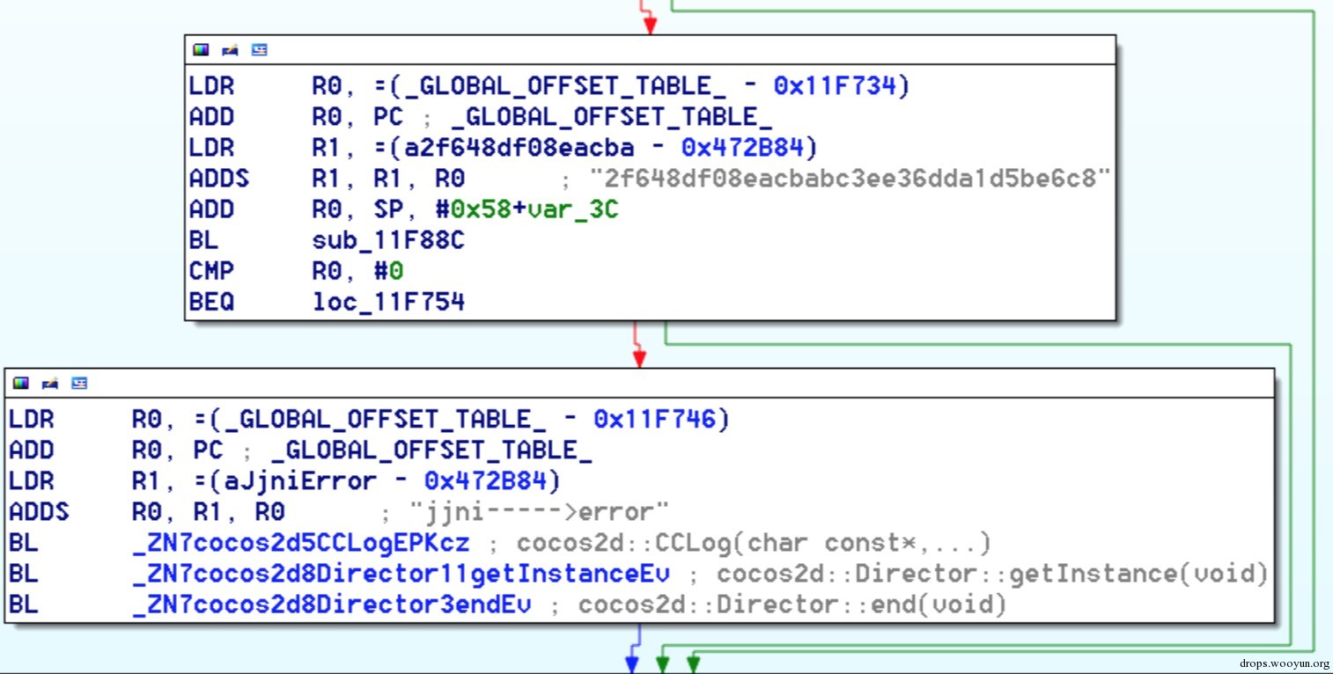Image resolution: width=1333 pixels, height=674 pixels.
Task: Select _ZN7cocos2d8Director11getInstanceEv call target
Action: pos(401,574)
